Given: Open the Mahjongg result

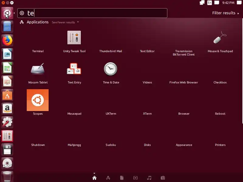Looking at the screenshot, I should pos(74,145).
